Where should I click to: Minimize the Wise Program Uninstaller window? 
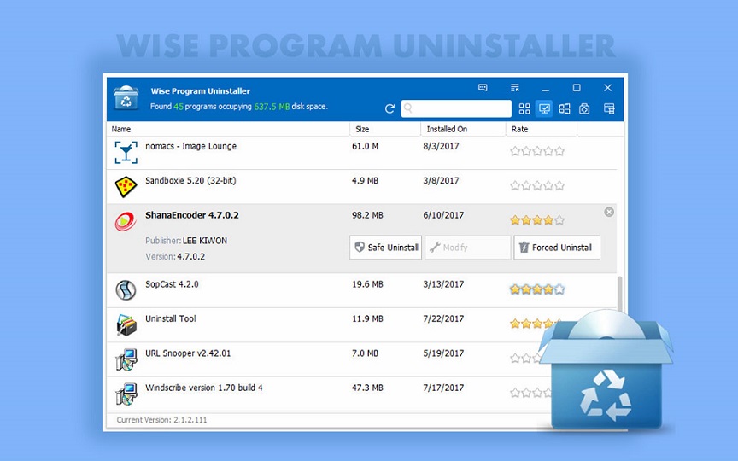click(546, 88)
